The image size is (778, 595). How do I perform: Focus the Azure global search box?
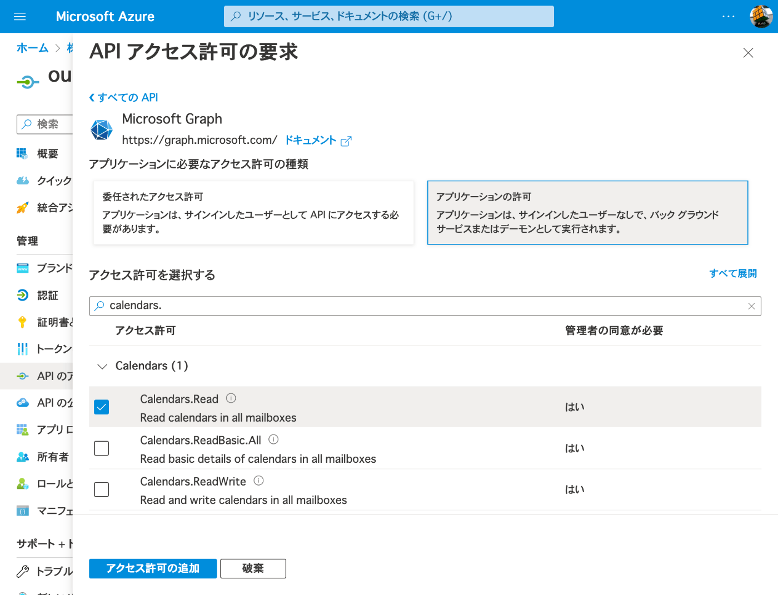389,16
